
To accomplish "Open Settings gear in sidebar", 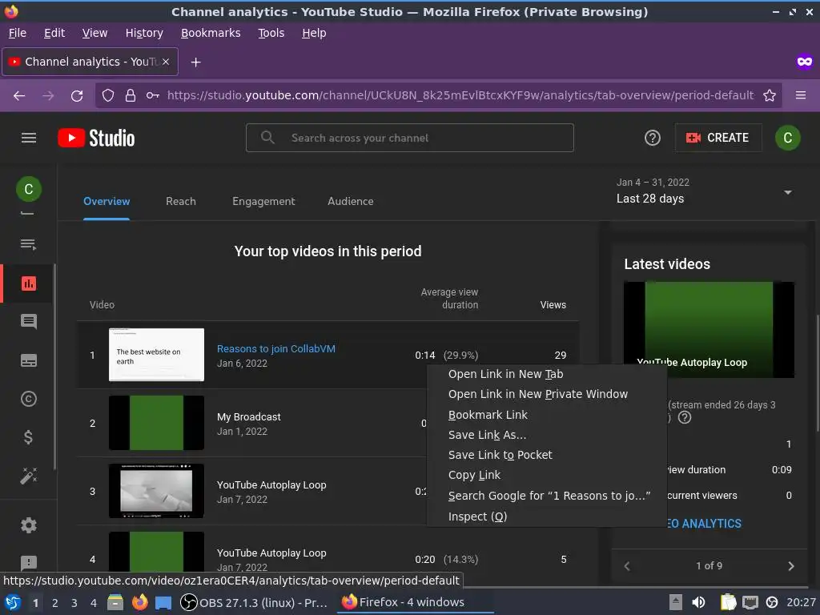I will tap(29, 525).
